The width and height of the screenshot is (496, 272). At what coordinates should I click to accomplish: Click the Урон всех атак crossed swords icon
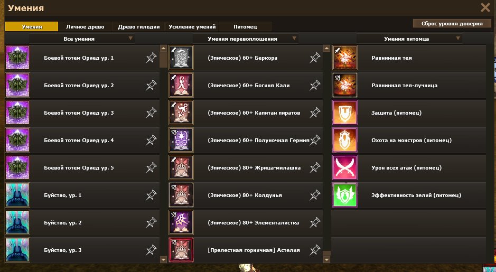pos(345,167)
